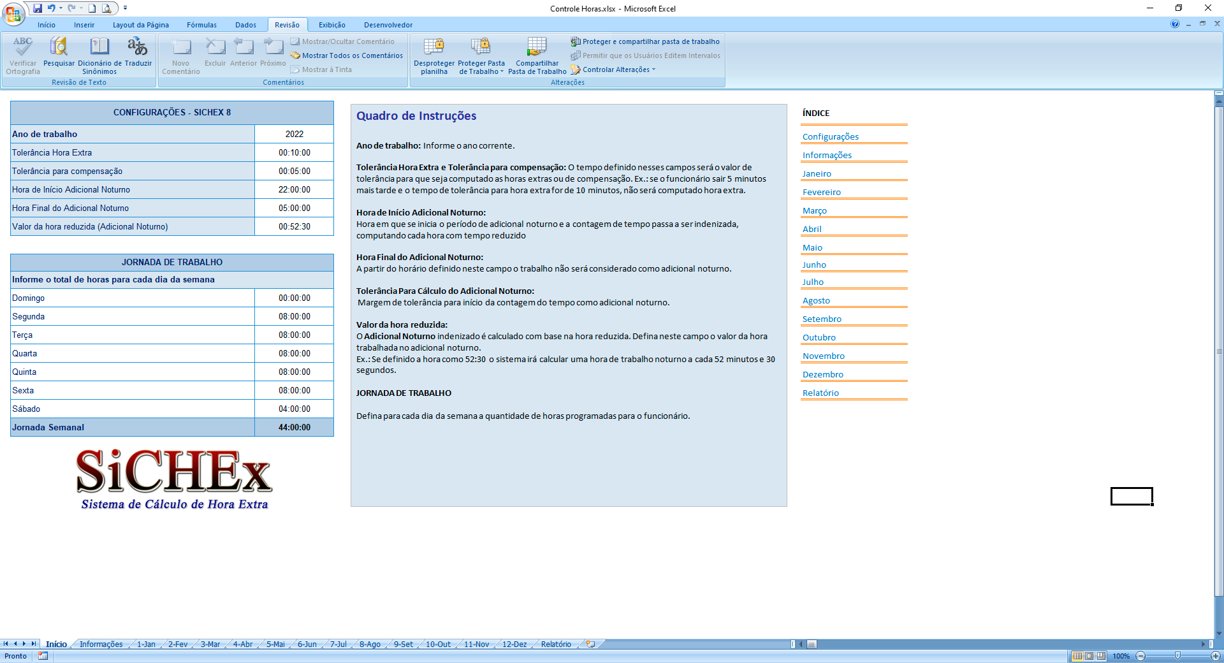Open the Inserir ribbon tab
This screenshot has height=663, width=1224.
(84, 25)
